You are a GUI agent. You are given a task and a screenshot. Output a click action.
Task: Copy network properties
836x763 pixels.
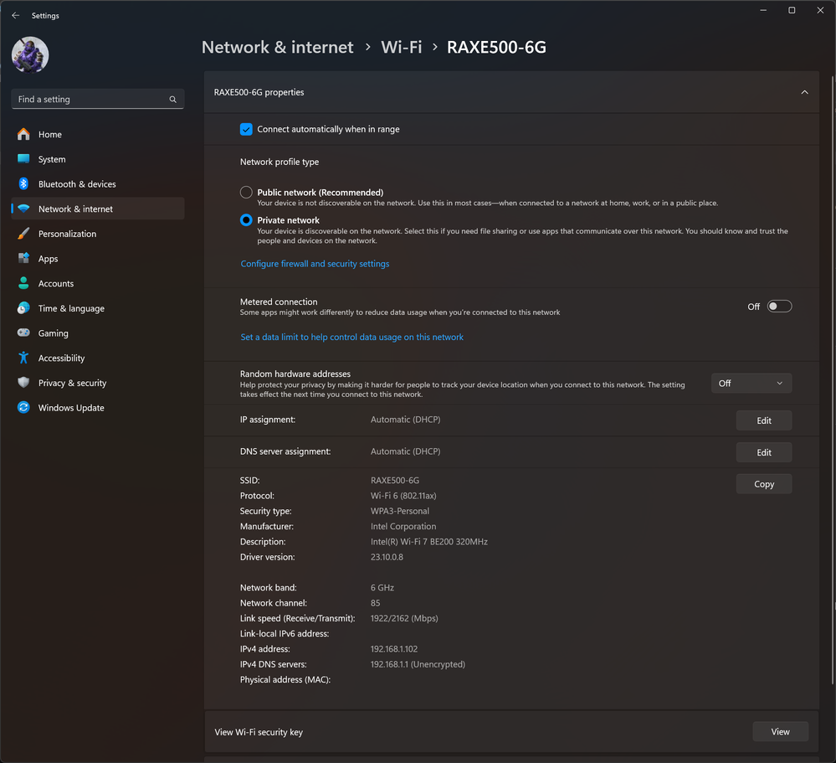[763, 484]
